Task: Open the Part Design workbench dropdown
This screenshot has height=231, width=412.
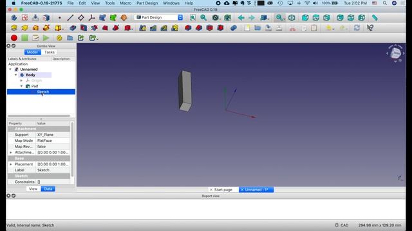Action: click(x=159, y=17)
